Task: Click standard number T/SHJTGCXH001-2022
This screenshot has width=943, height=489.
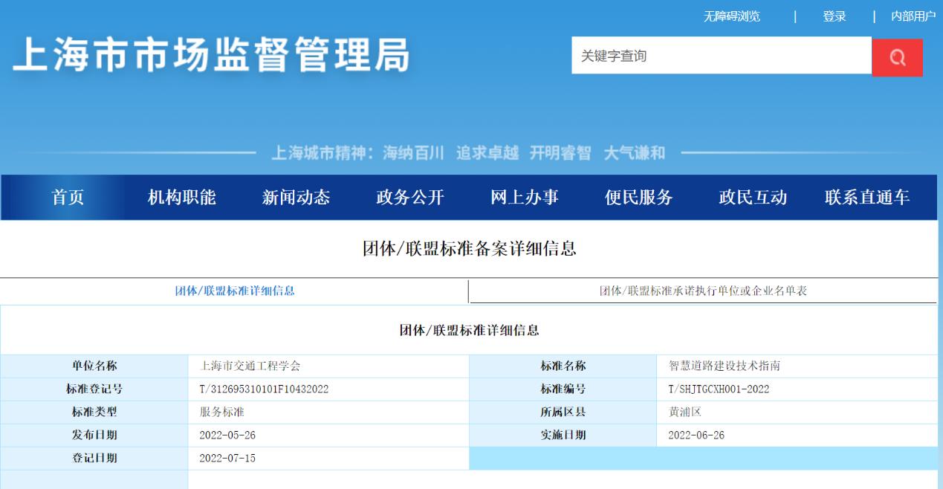Action: 719,389
